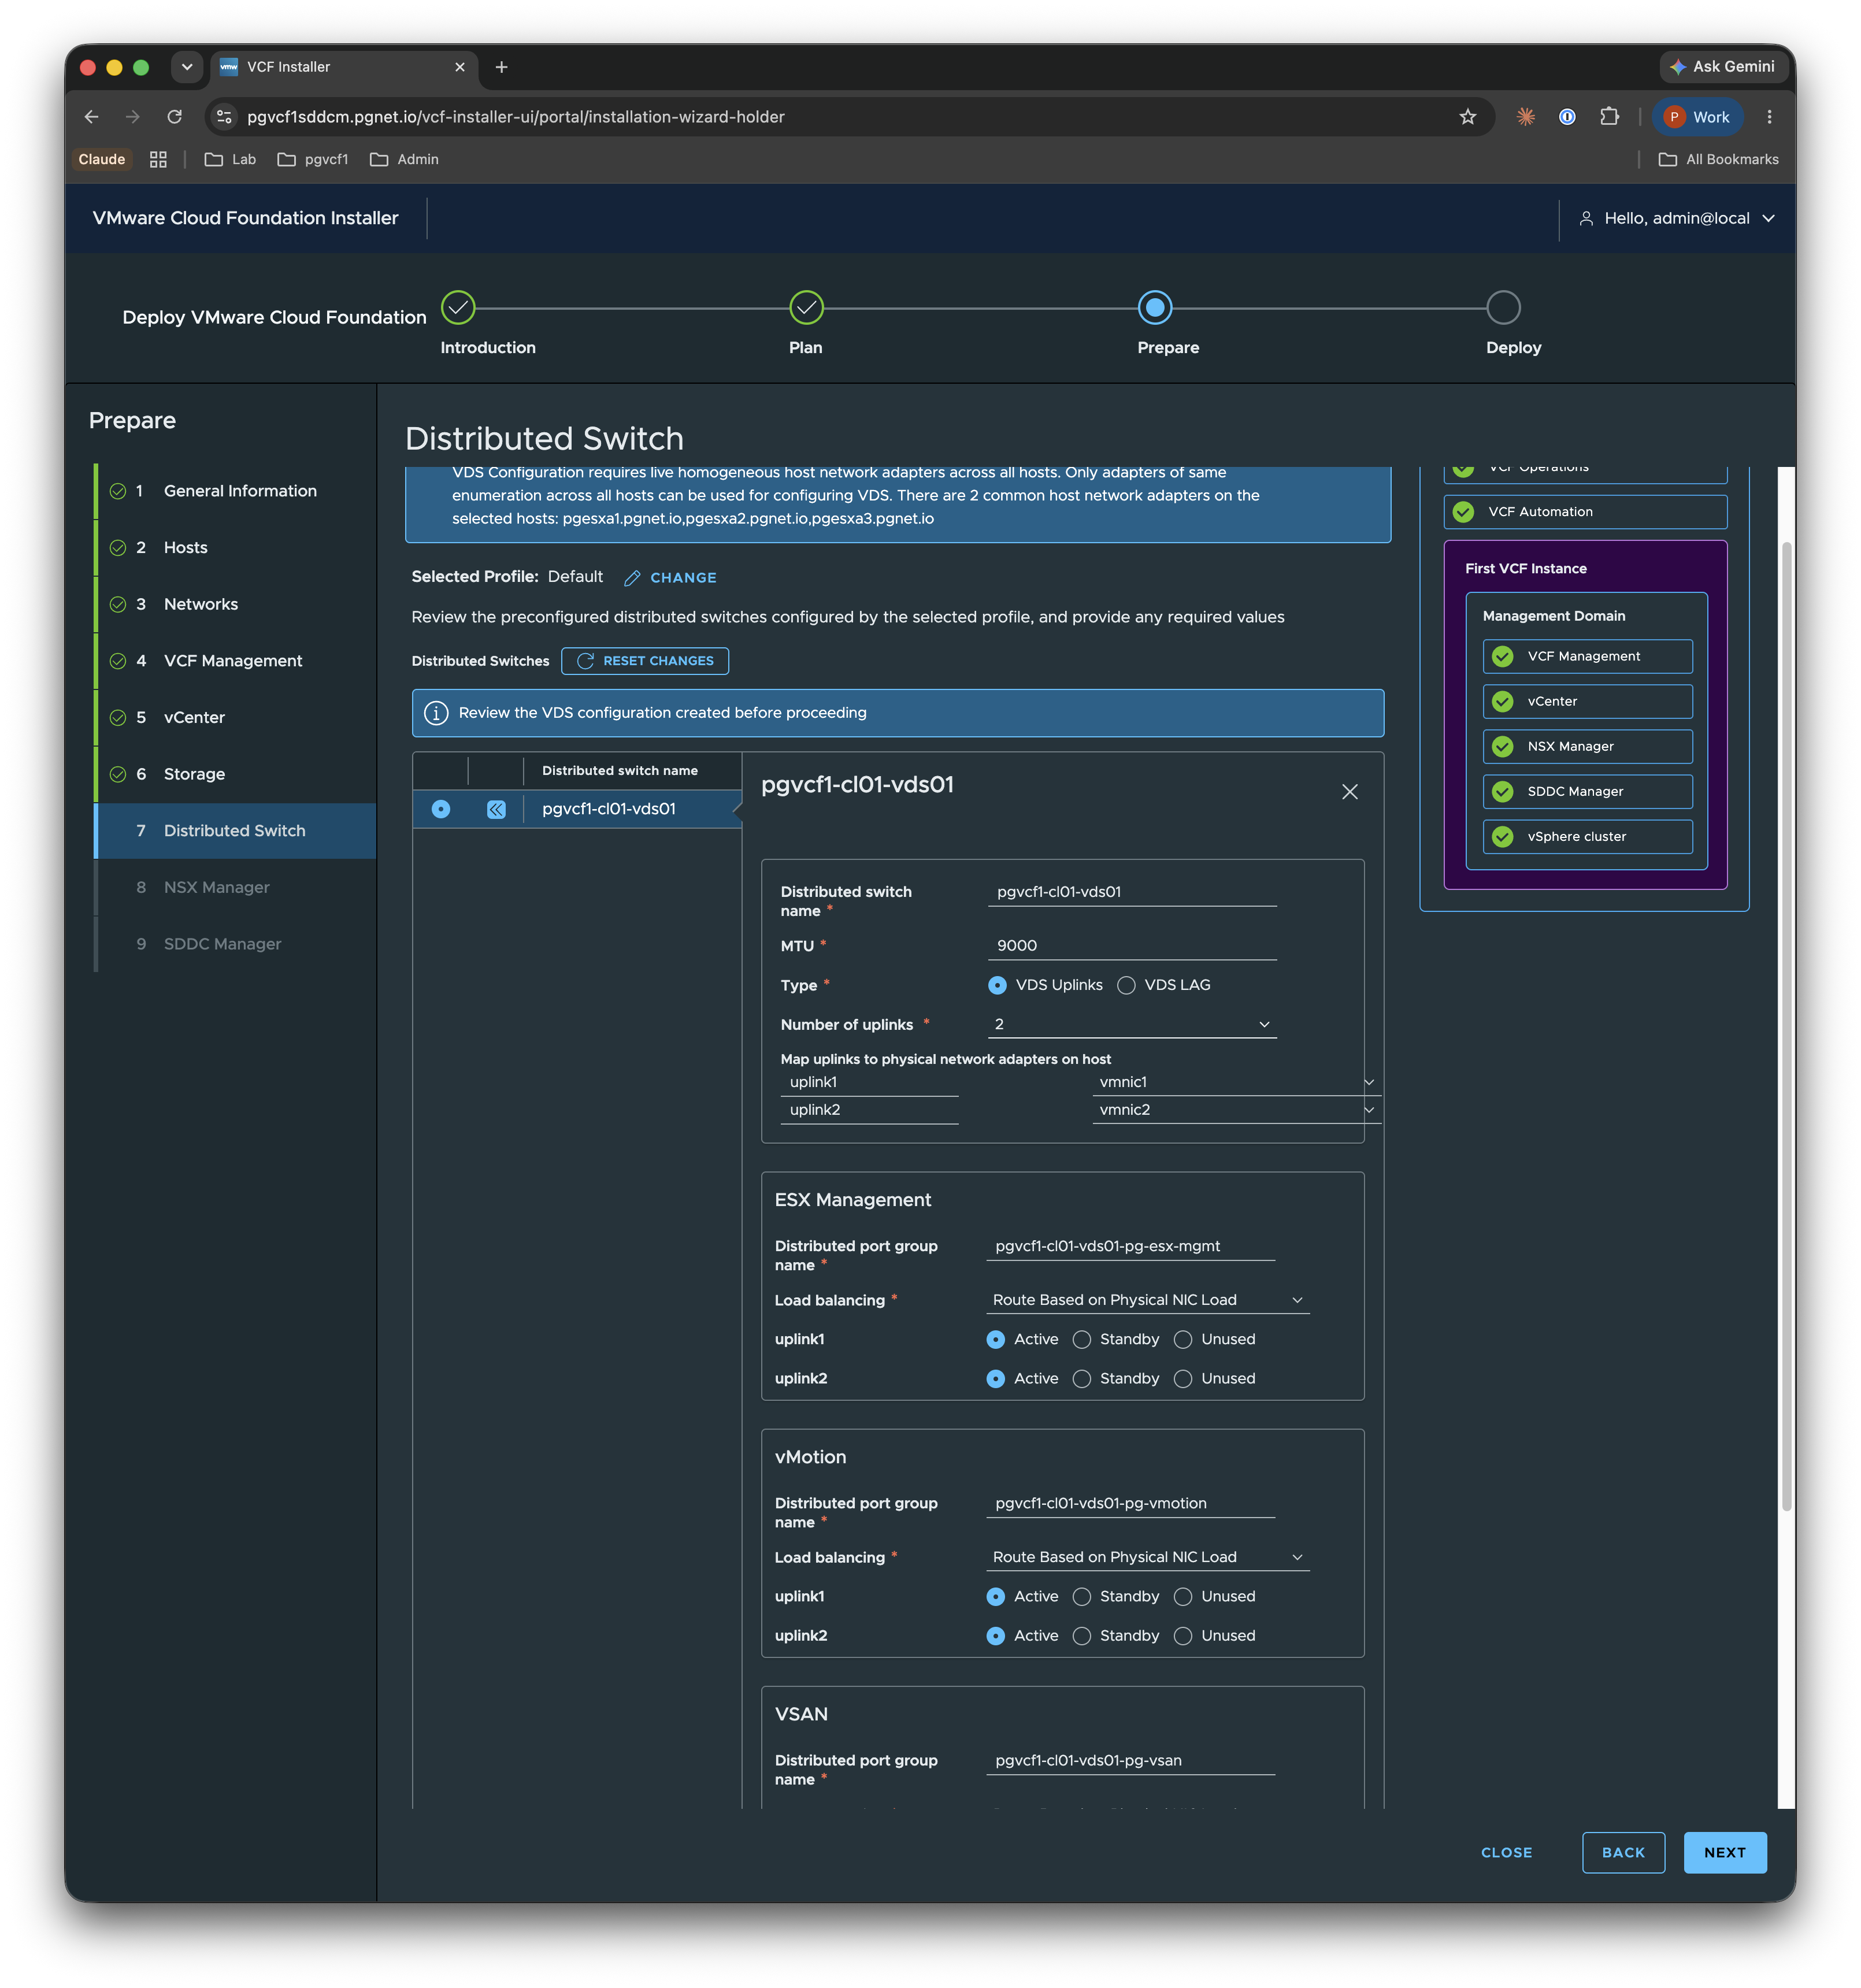The height and width of the screenshot is (1988, 1861).
Task: Open a new browser tab
Action: (x=501, y=67)
